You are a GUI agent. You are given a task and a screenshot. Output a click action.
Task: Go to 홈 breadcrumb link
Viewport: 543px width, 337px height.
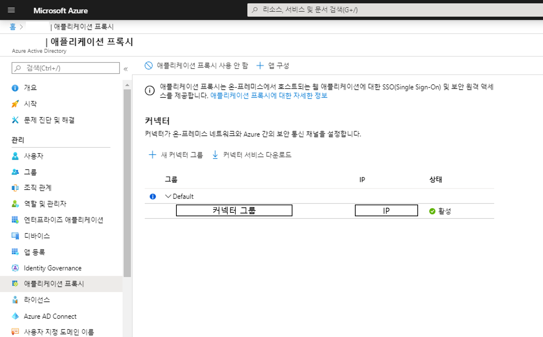click(x=13, y=27)
